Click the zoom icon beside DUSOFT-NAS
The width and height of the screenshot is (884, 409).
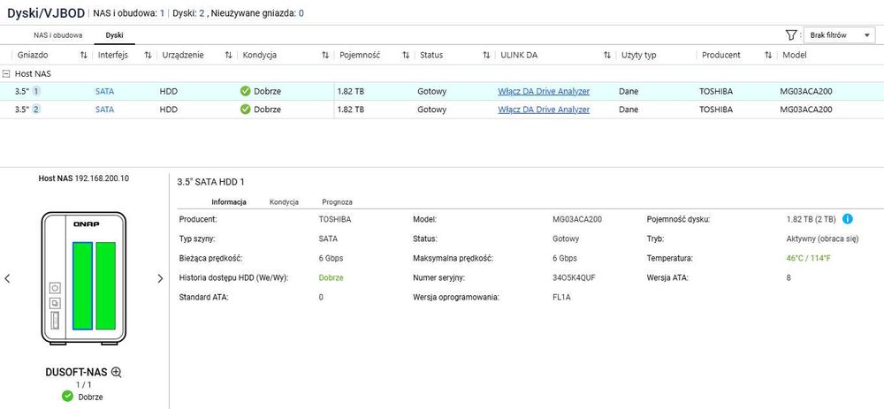pyautogui.click(x=116, y=372)
